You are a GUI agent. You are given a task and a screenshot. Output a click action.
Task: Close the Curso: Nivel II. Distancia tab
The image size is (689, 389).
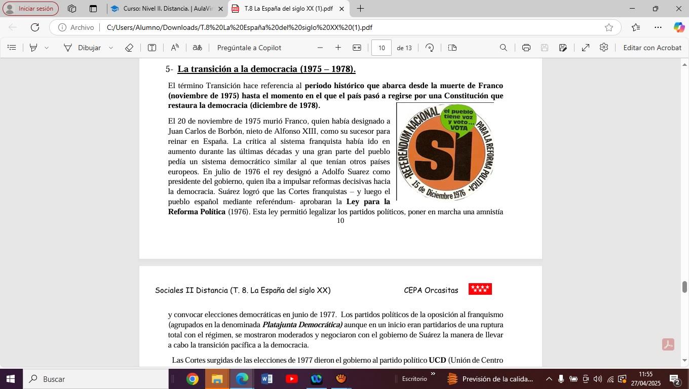coord(220,9)
